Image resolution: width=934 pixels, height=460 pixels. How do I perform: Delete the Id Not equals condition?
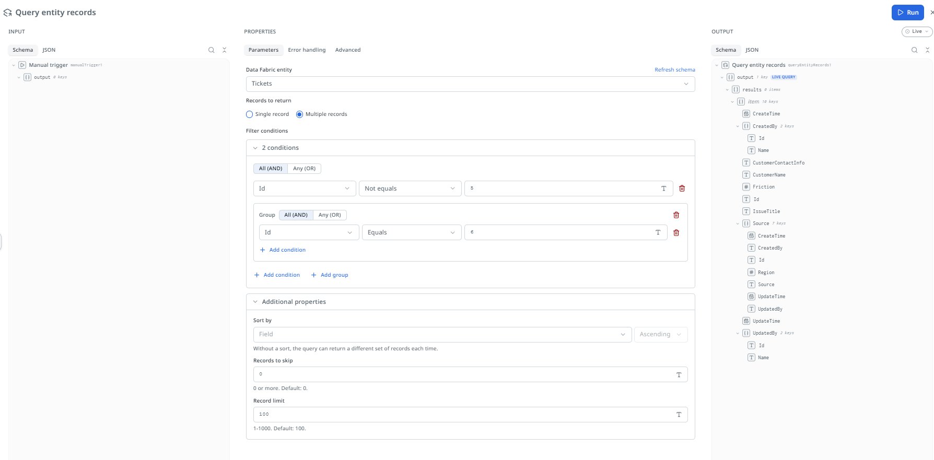pyautogui.click(x=682, y=188)
